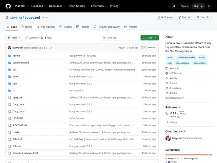Open the multi-room-audio topic tag
Screen dimensions: 217x163
click(186, 57)
